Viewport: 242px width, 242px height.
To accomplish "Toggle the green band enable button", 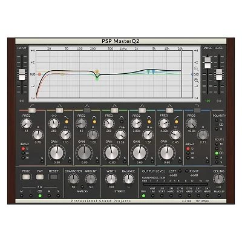I will pos(114,110).
